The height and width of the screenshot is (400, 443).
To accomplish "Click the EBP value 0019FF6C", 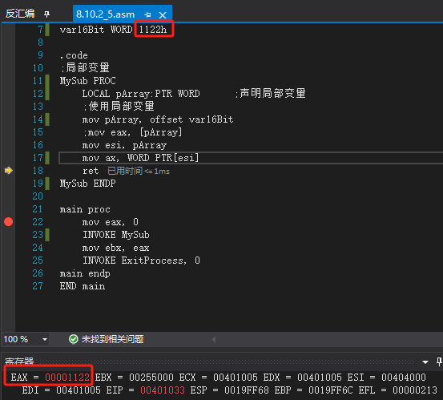I will pos(331,390).
